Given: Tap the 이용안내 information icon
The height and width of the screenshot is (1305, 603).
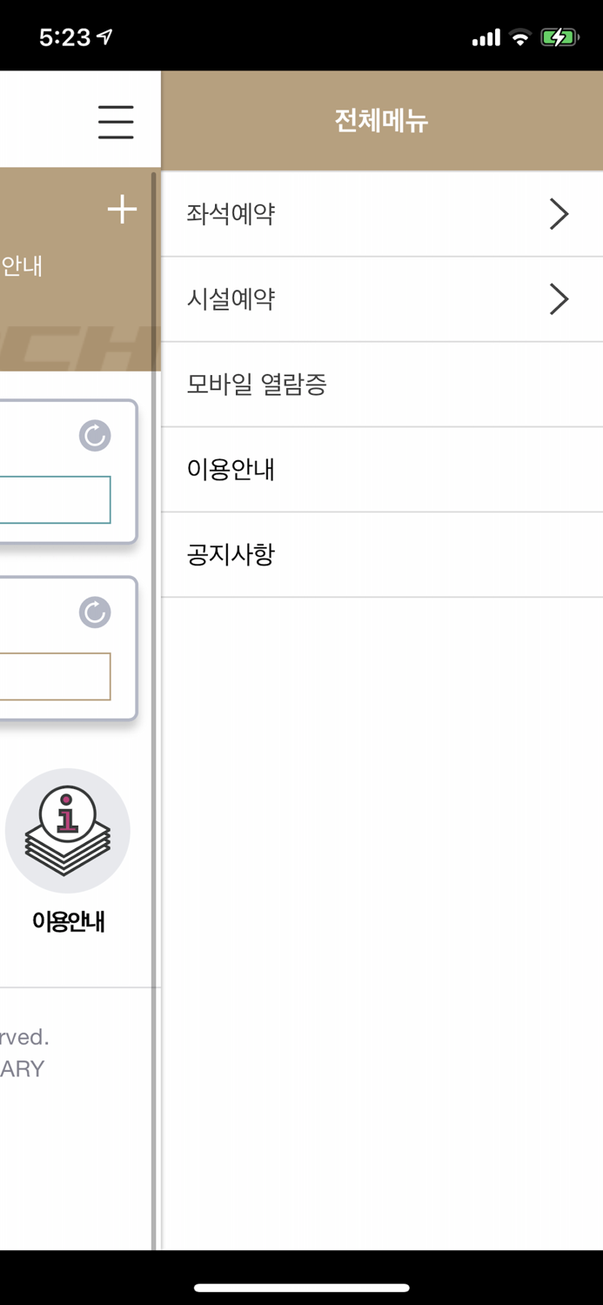Looking at the screenshot, I should (x=67, y=830).
